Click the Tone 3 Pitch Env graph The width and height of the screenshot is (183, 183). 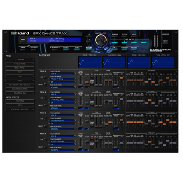click(138, 62)
